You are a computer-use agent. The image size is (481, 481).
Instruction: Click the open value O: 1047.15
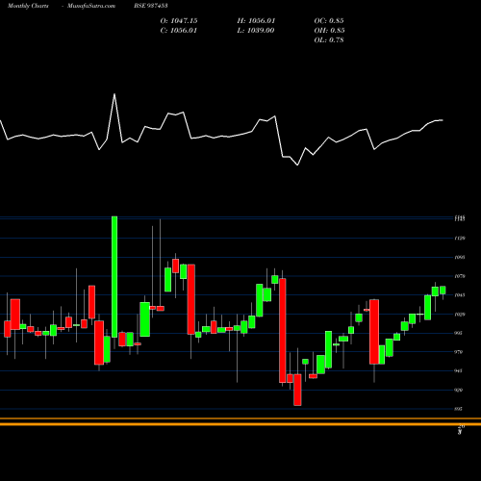click(x=179, y=21)
